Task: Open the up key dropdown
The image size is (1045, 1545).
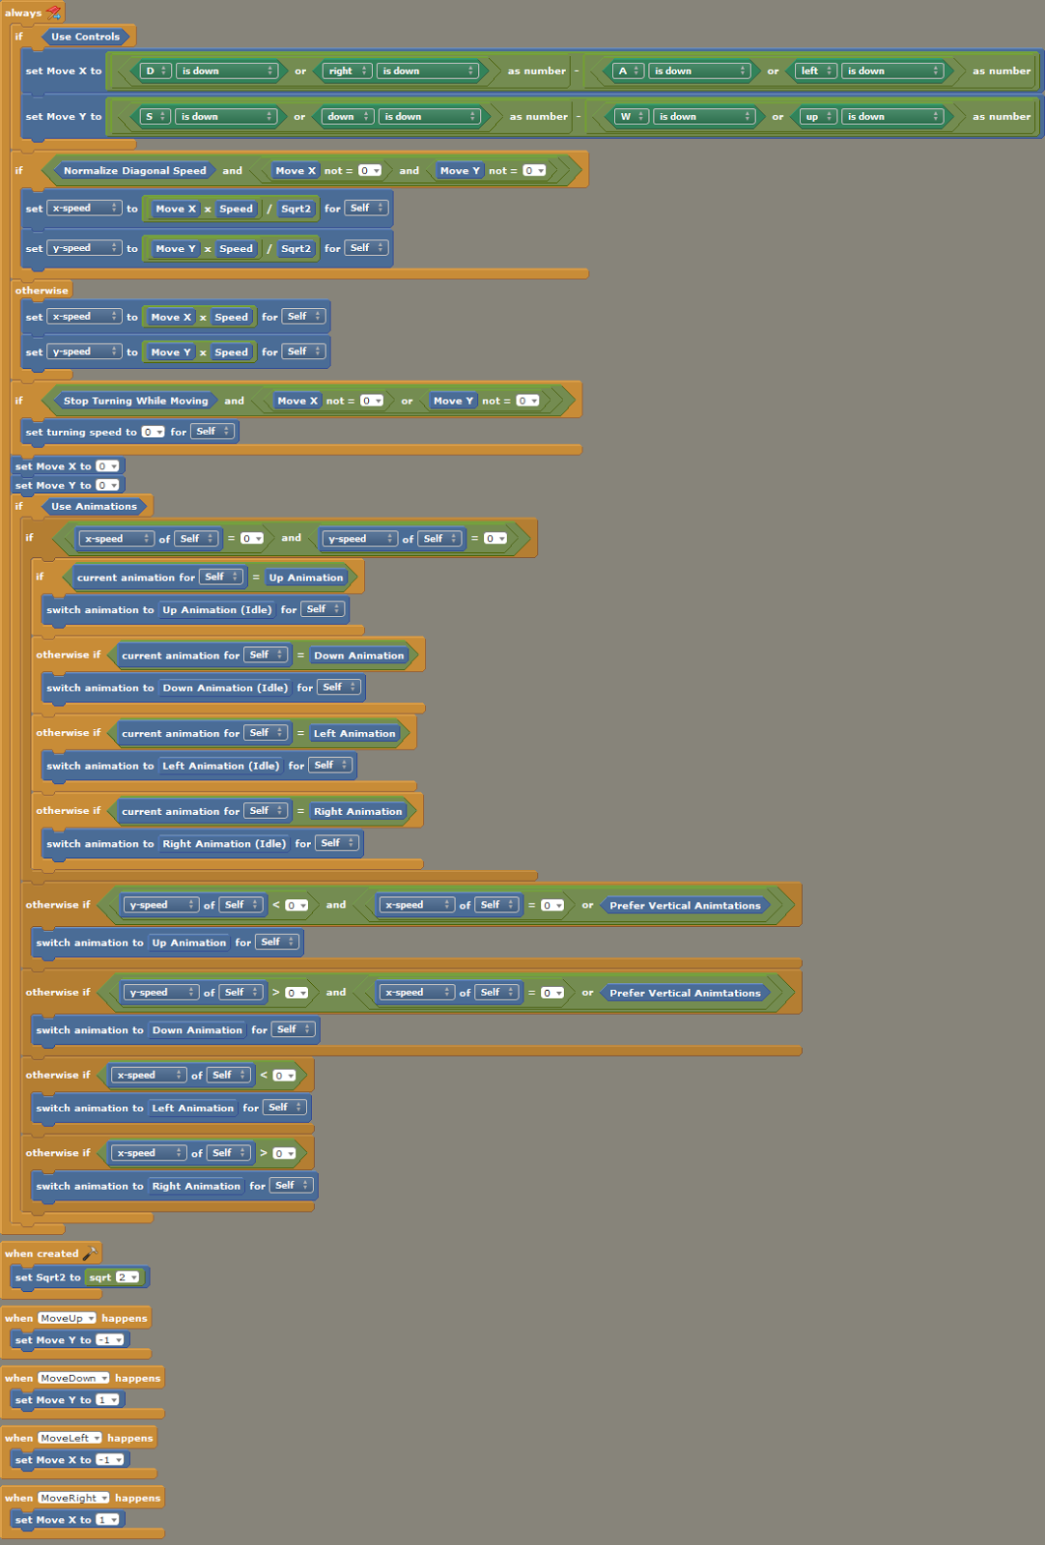Action: (x=818, y=116)
